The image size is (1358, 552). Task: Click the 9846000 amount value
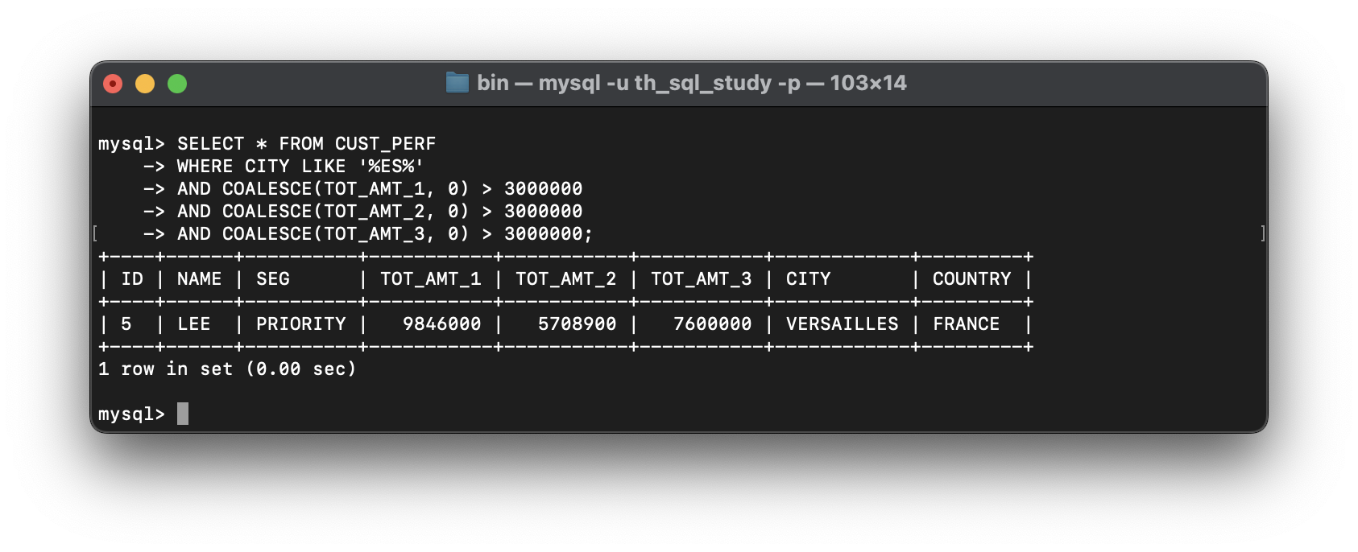(x=441, y=324)
